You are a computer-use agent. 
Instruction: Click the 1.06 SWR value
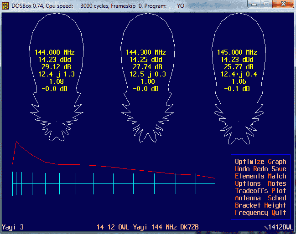[239, 81]
